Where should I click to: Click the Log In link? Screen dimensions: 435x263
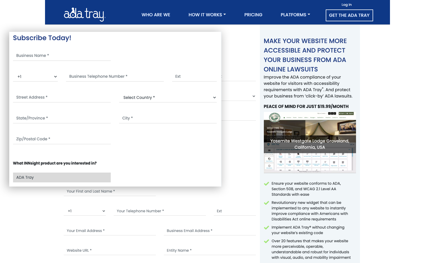click(x=347, y=4)
